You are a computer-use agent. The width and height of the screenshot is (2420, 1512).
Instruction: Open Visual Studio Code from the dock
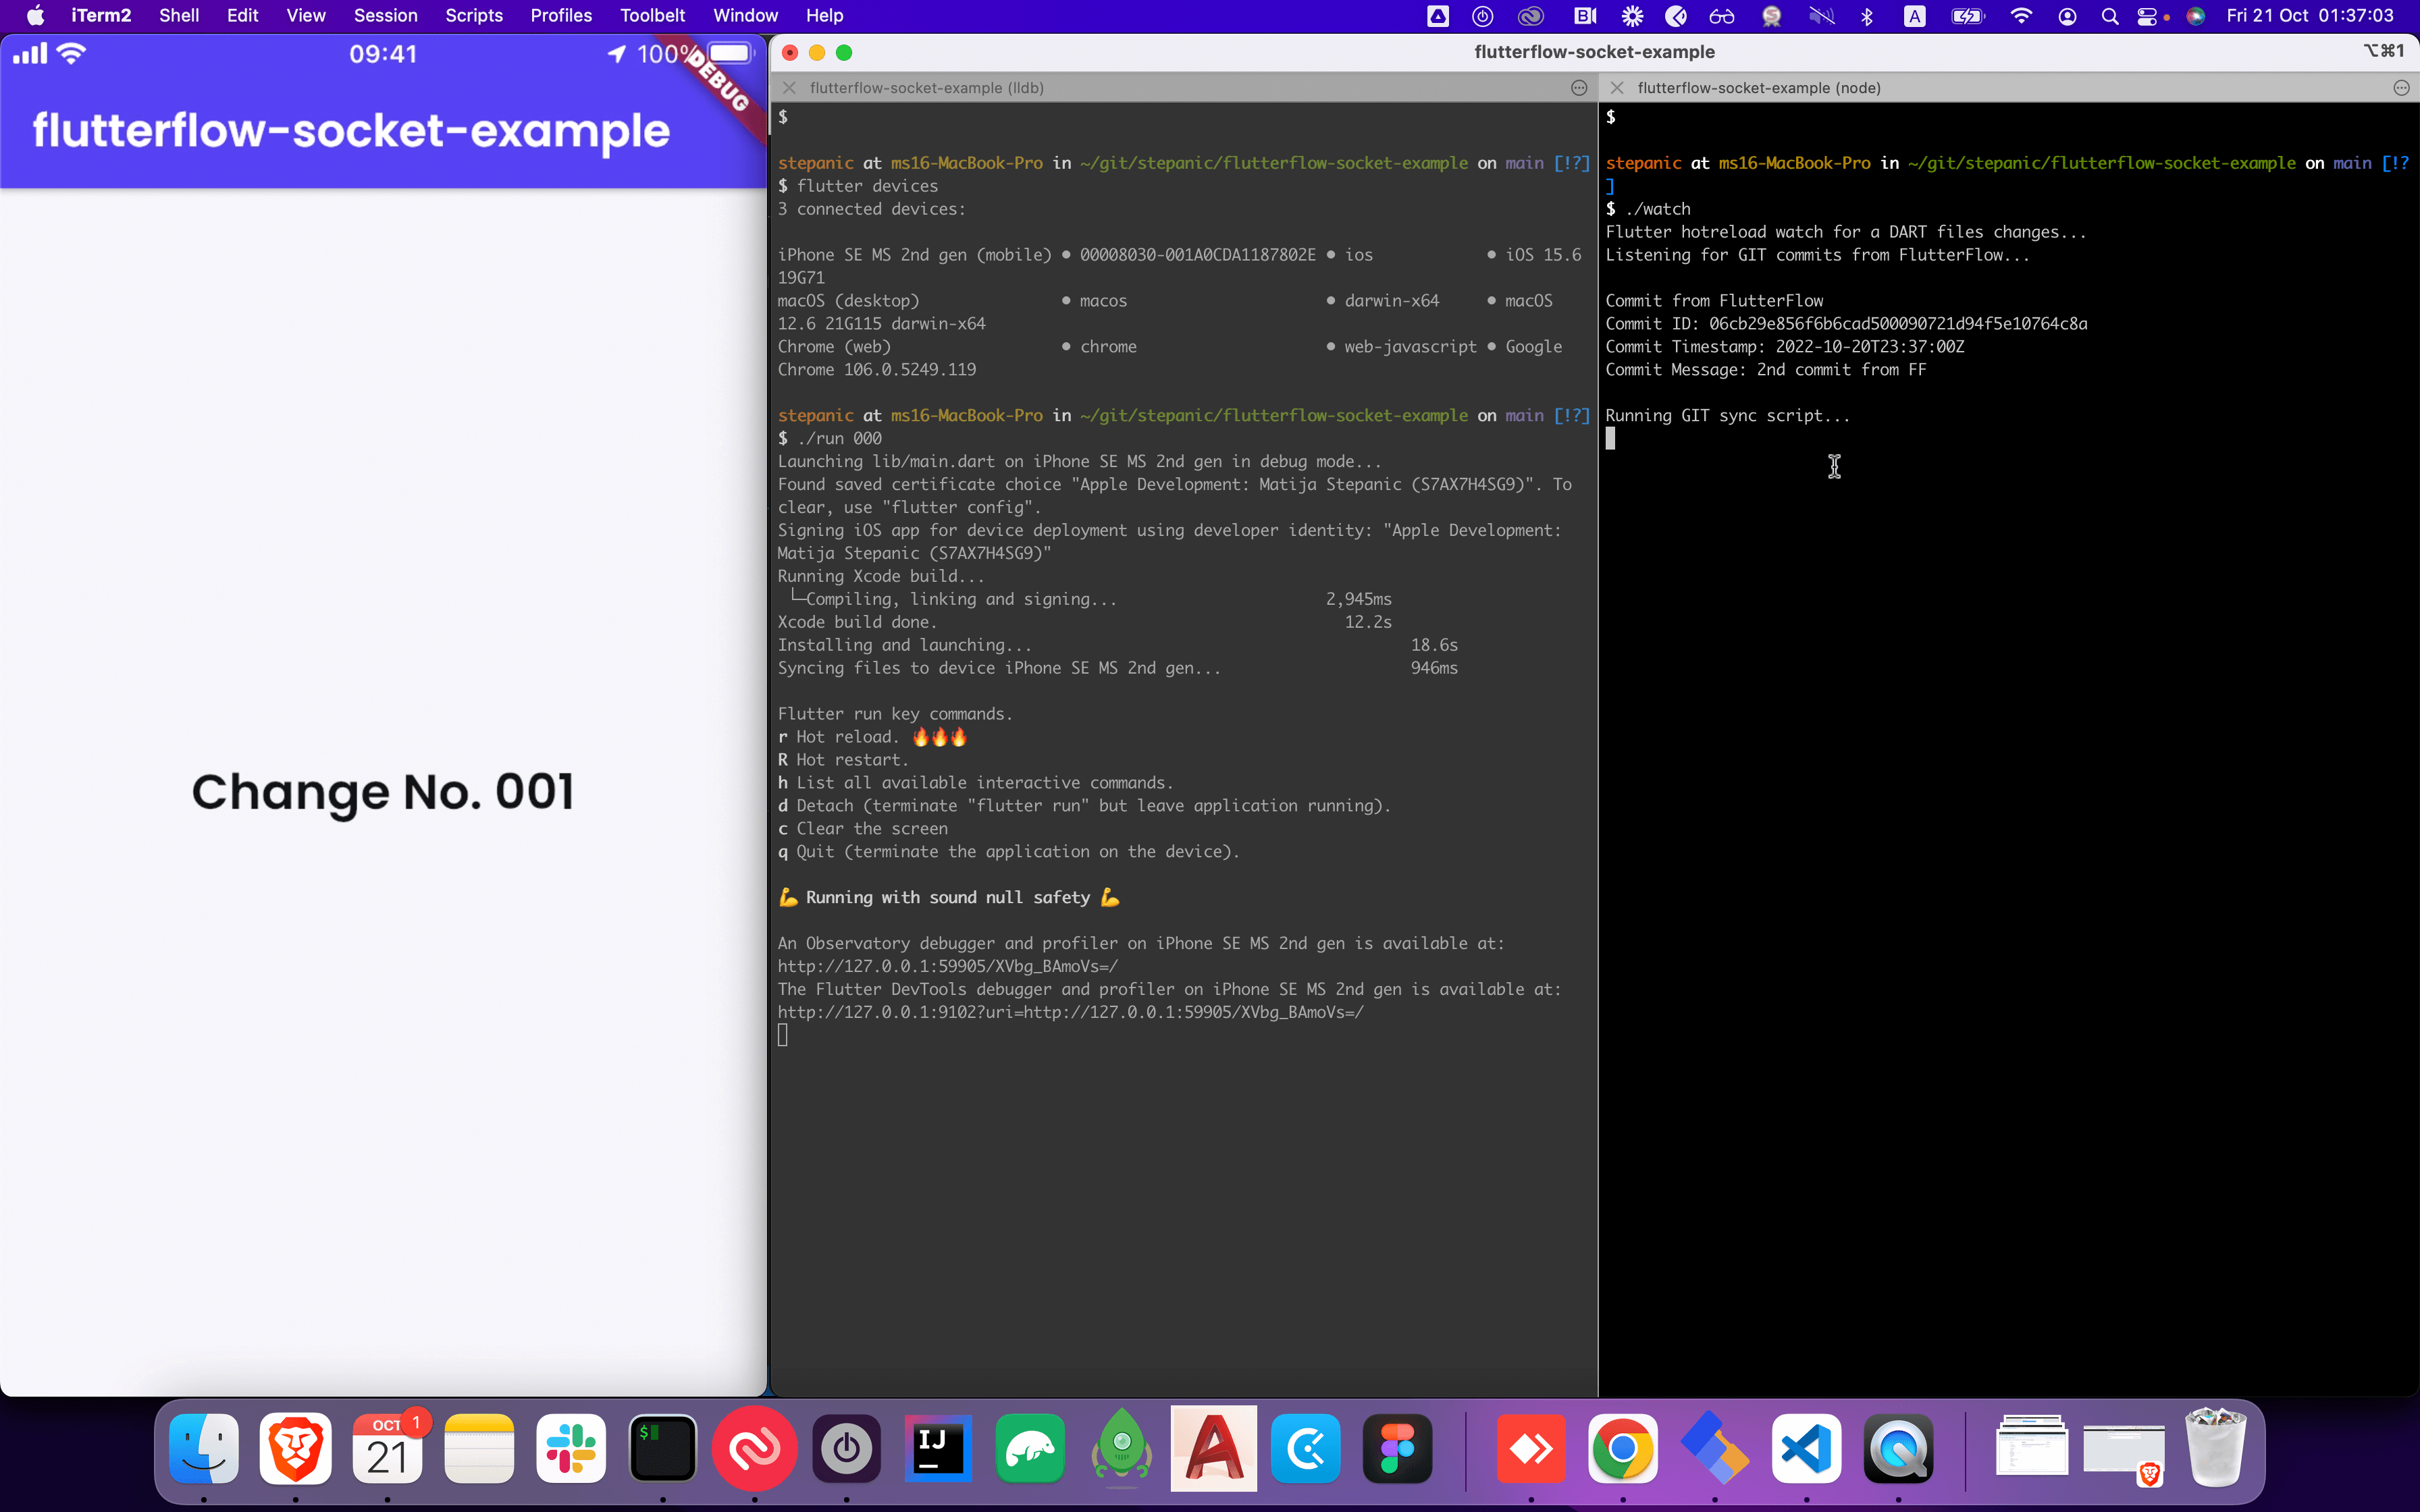[1806, 1449]
